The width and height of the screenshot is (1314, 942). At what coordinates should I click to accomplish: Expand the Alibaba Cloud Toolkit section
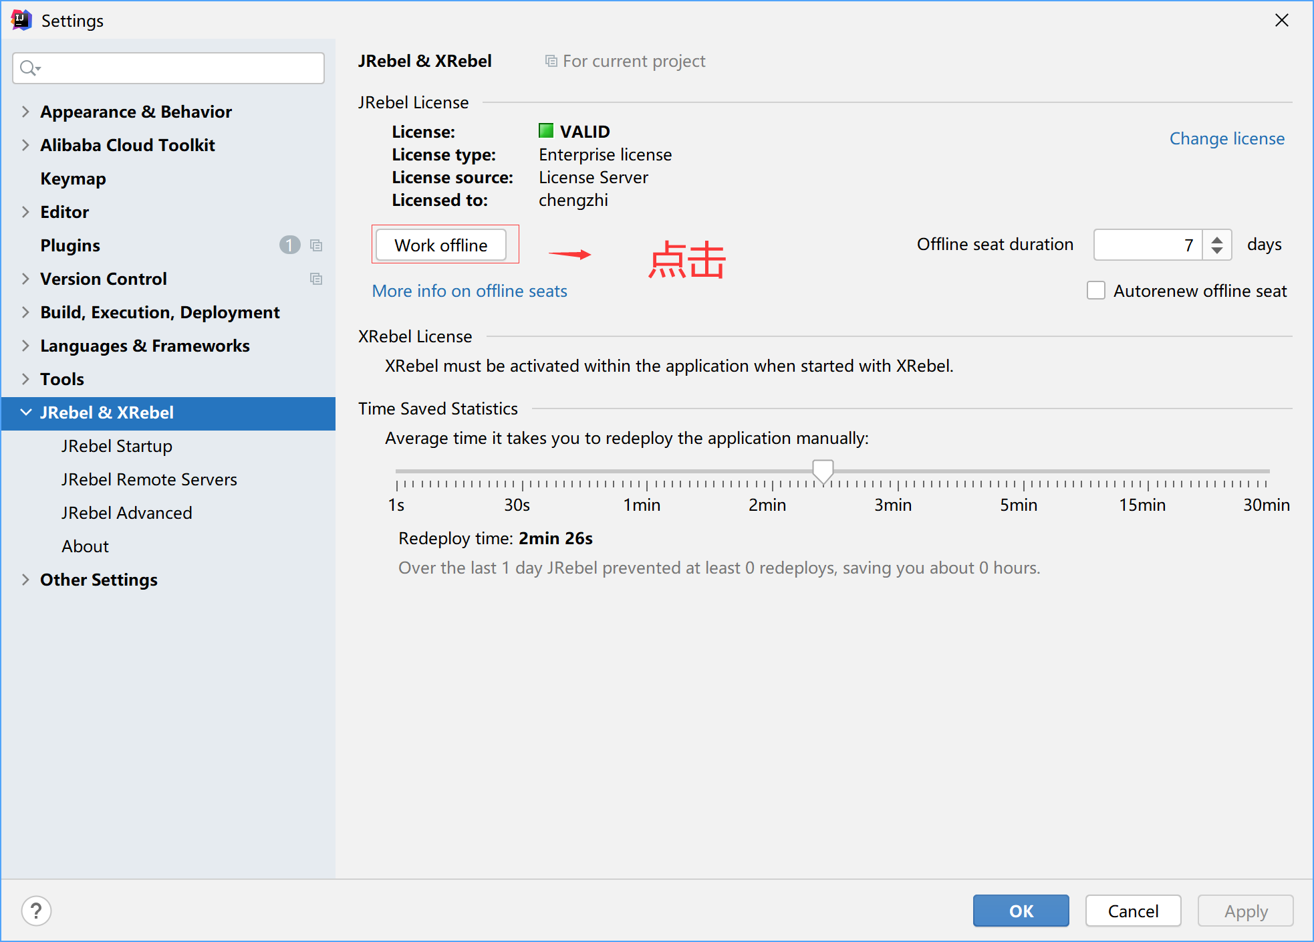click(x=25, y=145)
